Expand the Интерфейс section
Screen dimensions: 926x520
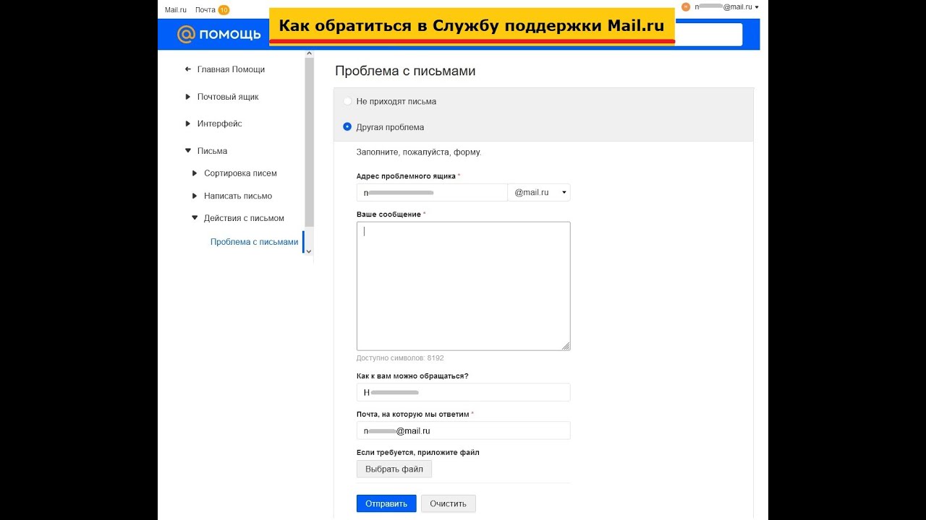click(x=188, y=123)
